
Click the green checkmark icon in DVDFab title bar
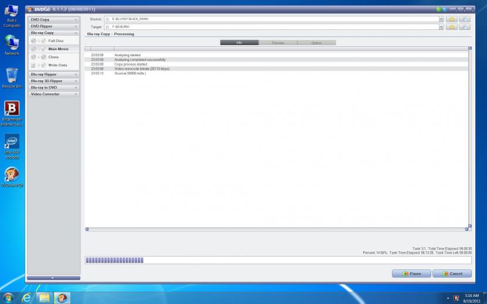coord(438,9)
